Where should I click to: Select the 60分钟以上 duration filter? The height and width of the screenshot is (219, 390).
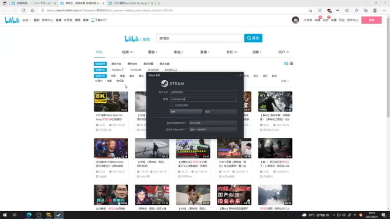[x=171, y=70]
